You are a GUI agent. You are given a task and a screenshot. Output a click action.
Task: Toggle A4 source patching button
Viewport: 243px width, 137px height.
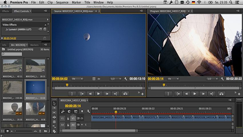(x=62, y=125)
